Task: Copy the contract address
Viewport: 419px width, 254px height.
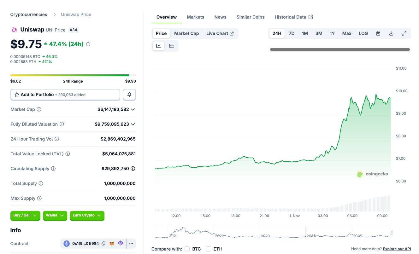Action: tap(103, 244)
